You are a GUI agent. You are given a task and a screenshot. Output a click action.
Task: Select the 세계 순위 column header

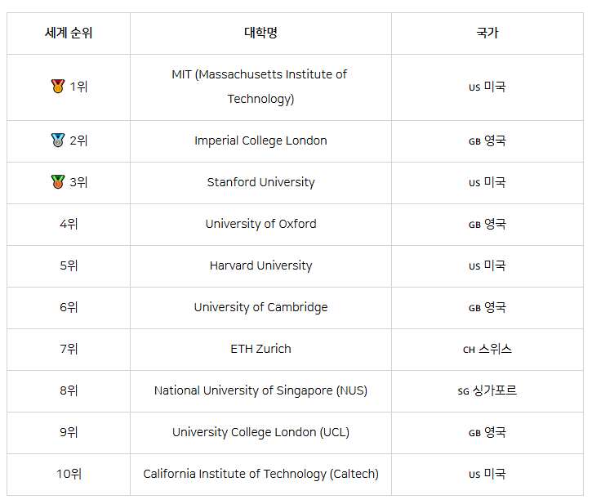point(69,33)
